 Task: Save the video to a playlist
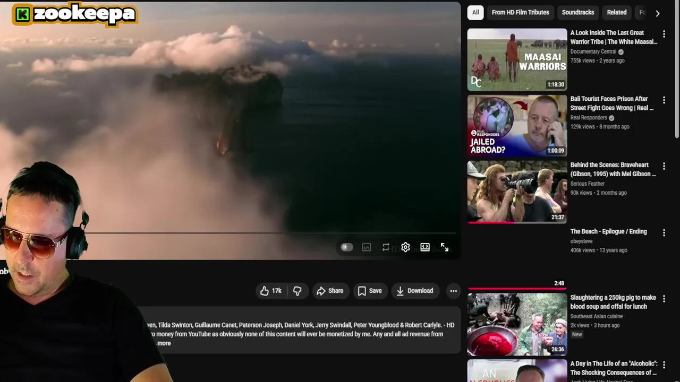pos(370,291)
